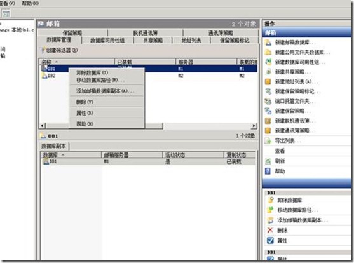The height and width of the screenshot is (263, 354).
Task: Choose 删除(V) from context menu
Action: [107, 102]
